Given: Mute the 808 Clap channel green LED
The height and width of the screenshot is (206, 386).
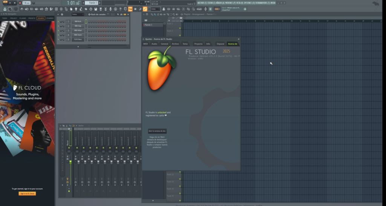Looking at the screenshot, I should tap(58, 26).
